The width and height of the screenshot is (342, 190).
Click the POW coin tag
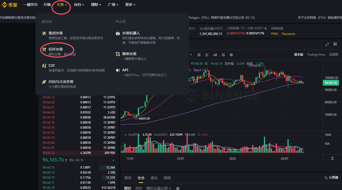(274, 34)
